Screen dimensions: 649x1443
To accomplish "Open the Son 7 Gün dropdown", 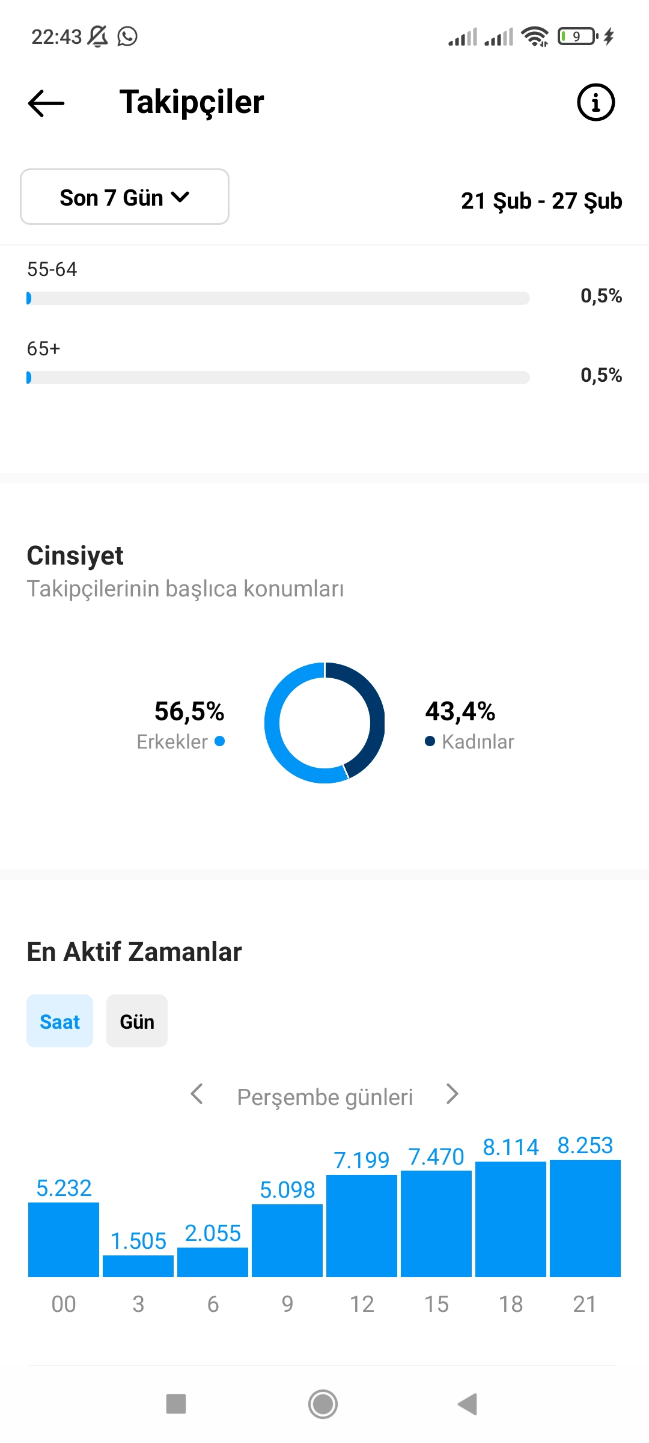I will pyautogui.click(x=124, y=197).
